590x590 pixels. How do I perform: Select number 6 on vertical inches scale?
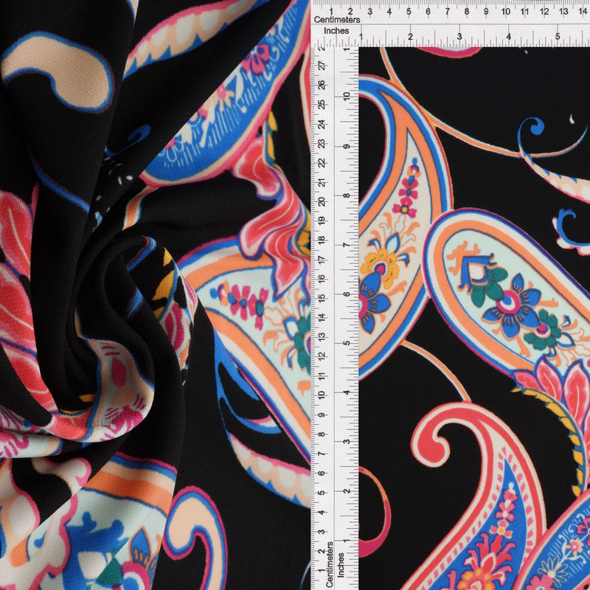pyautogui.click(x=346, y=294)
